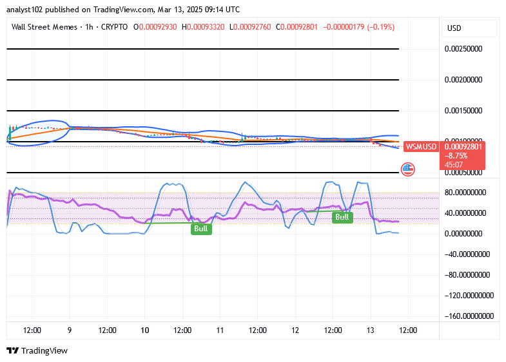Click the right green Bull divergence label

342,217
